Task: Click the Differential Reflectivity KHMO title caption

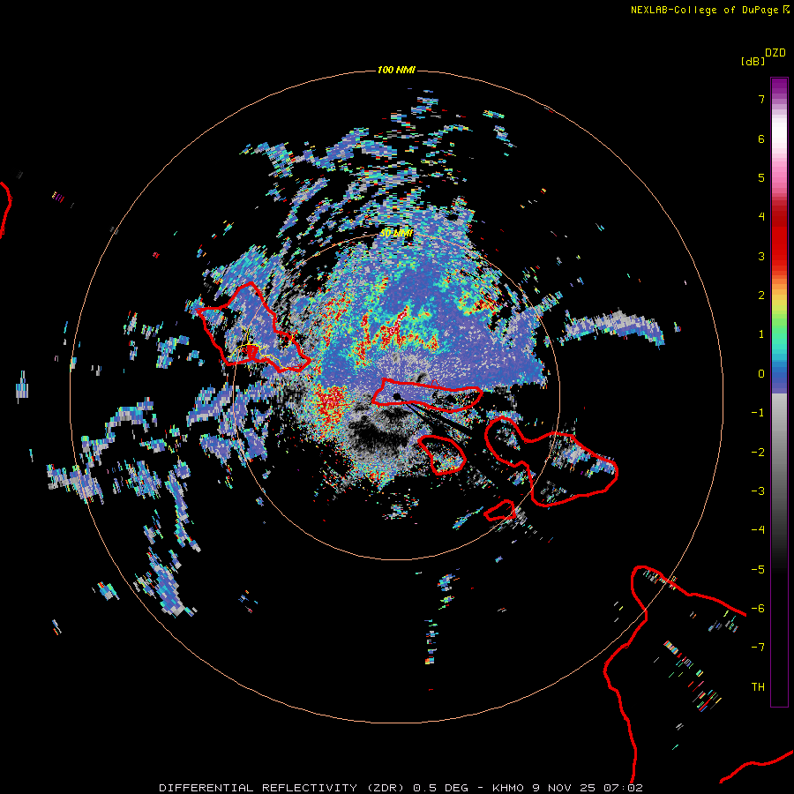Action: 401,788
